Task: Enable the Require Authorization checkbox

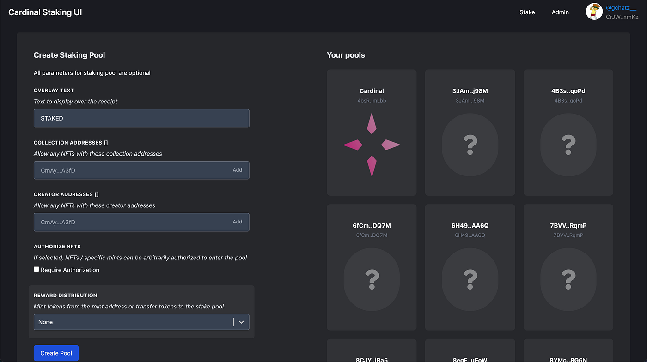Action: [36, 269]
